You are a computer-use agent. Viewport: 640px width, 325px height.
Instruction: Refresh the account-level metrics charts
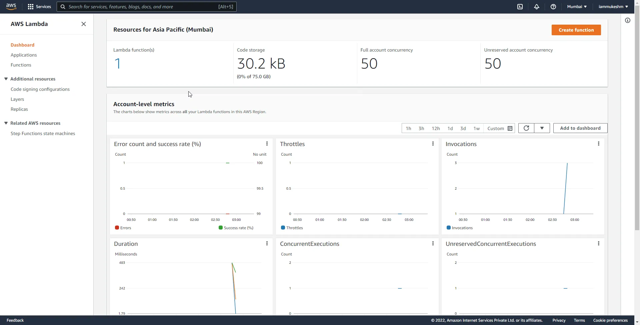(x=526, y=128)
